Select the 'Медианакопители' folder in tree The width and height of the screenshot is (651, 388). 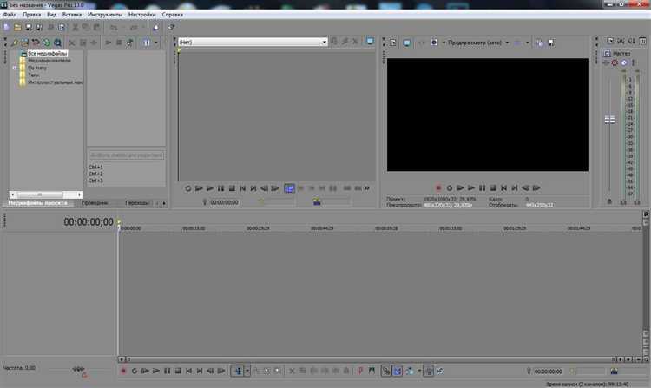(x=49, y=61)
